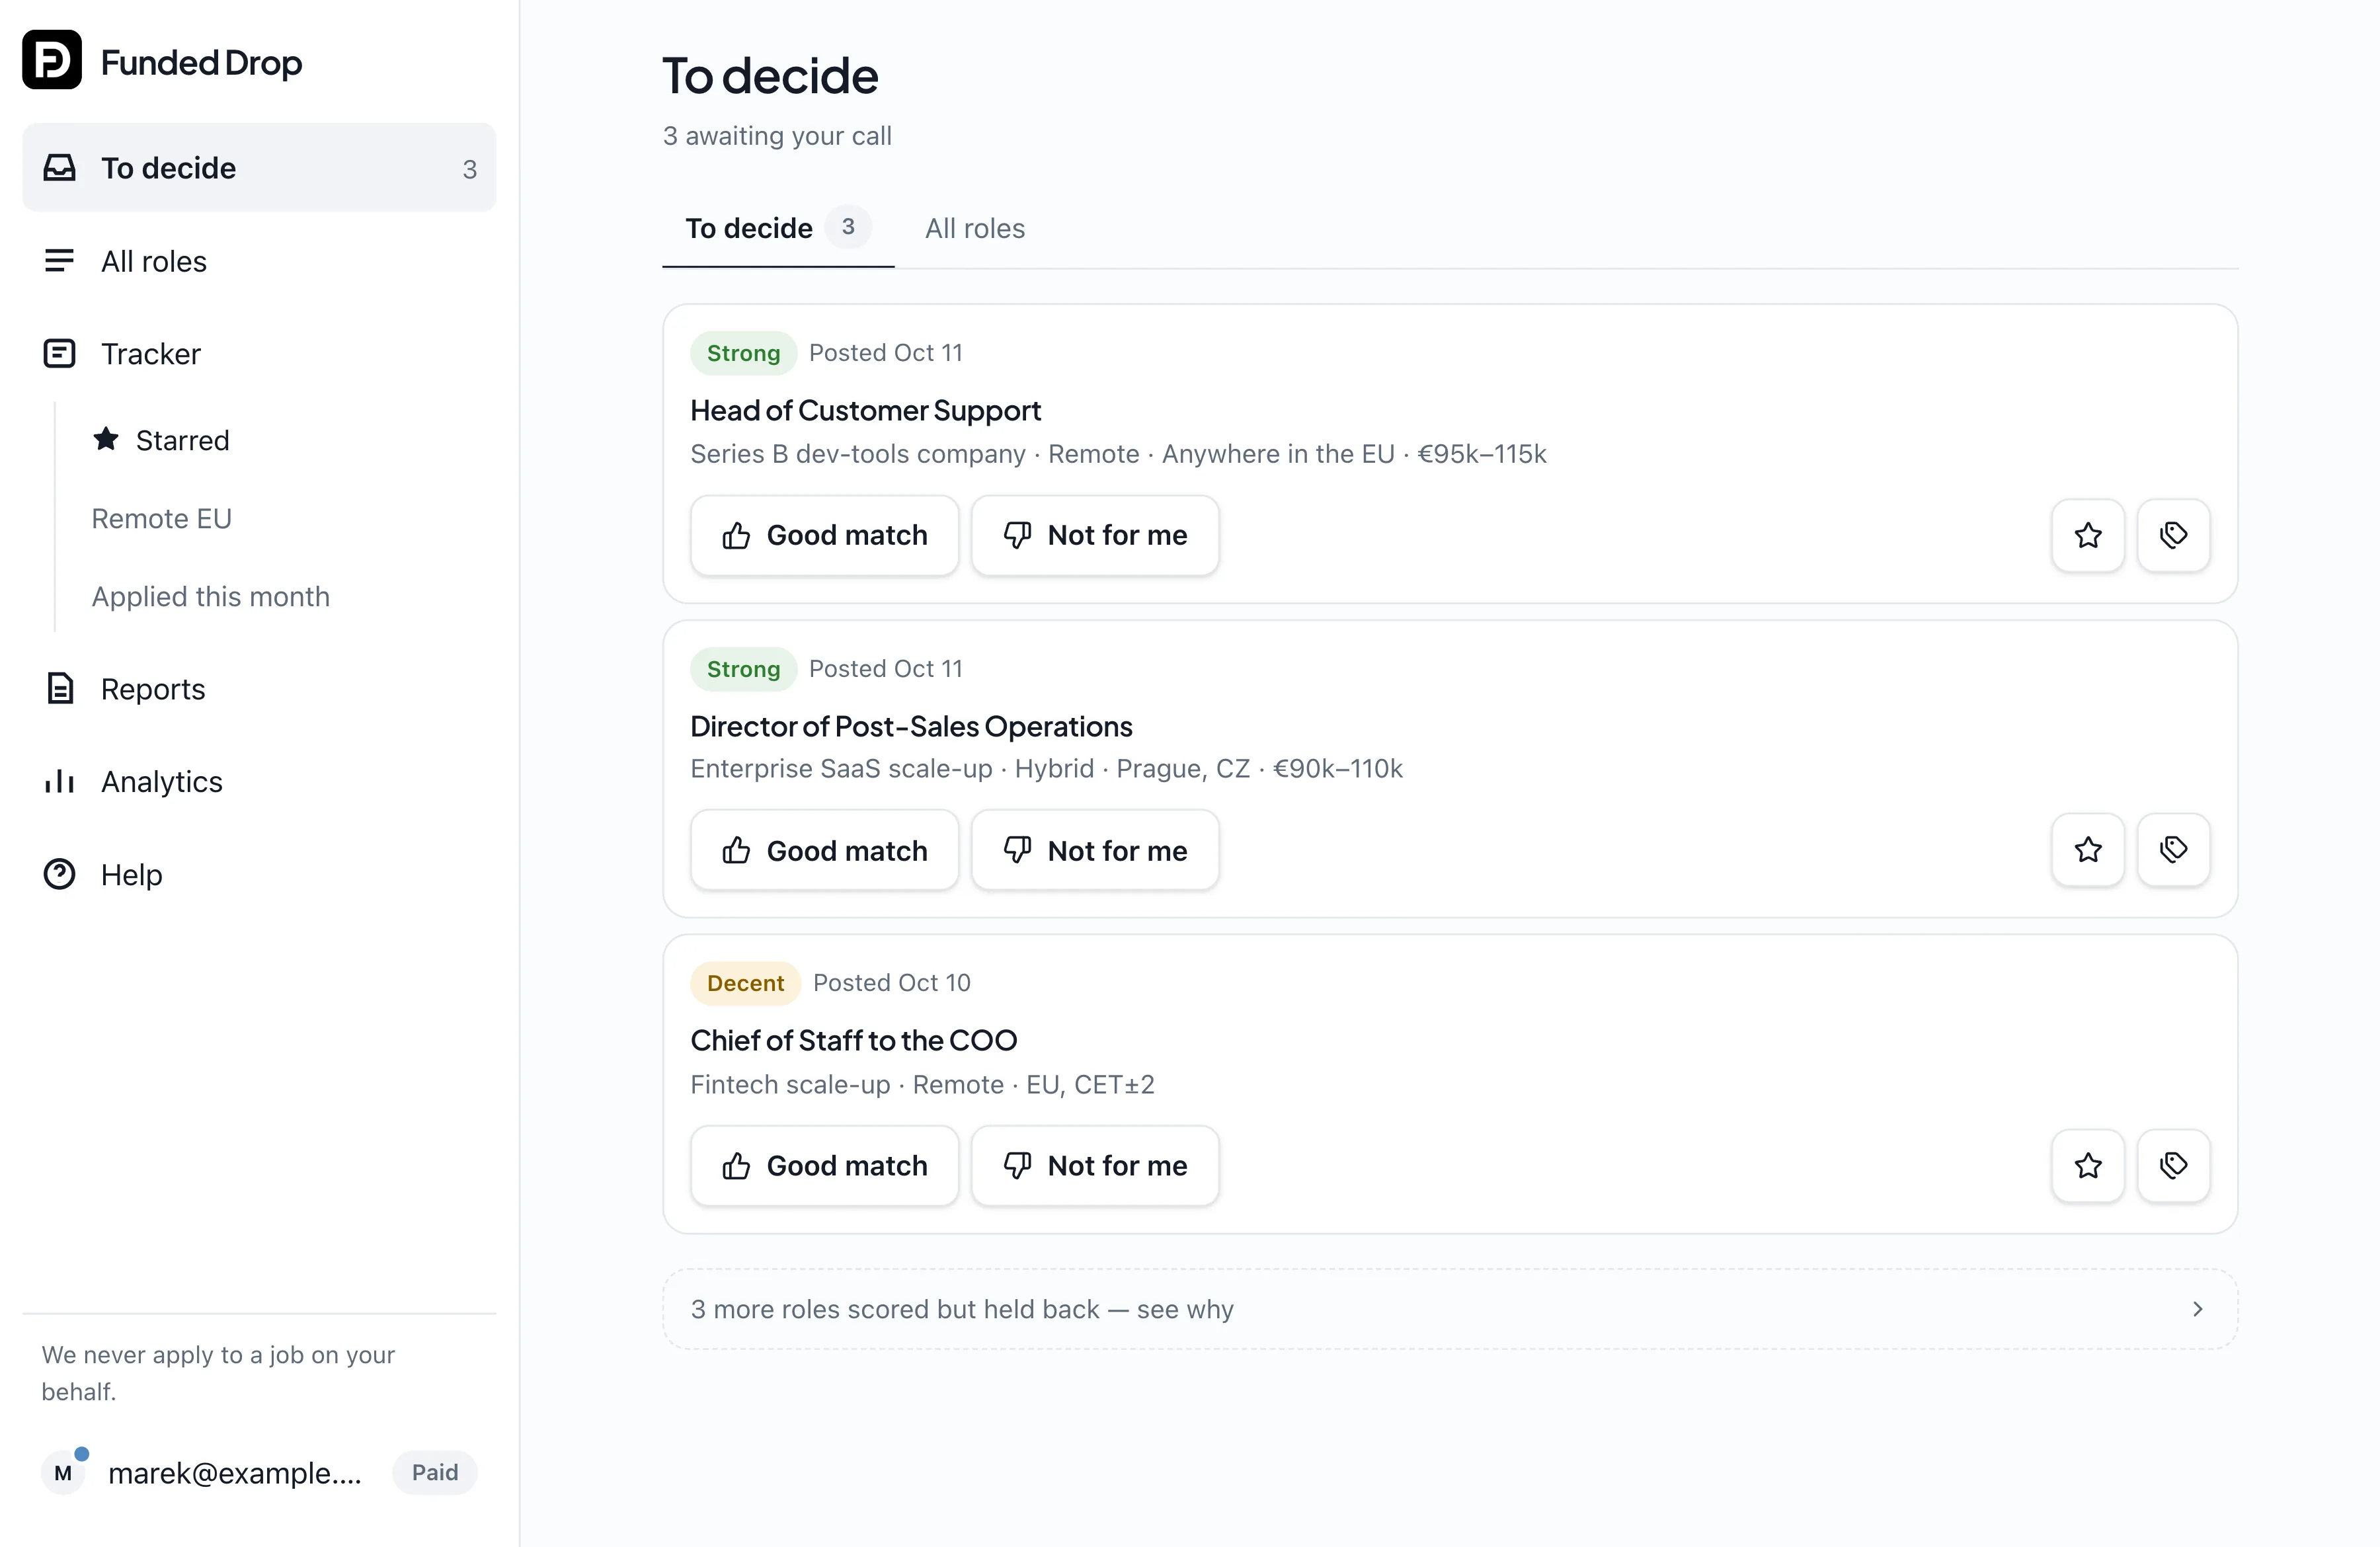Star the Chief of Staff to the COO role
Viewport: 2380px width, 1547px height.
pyautogui.click(x=2087, y=1165)
